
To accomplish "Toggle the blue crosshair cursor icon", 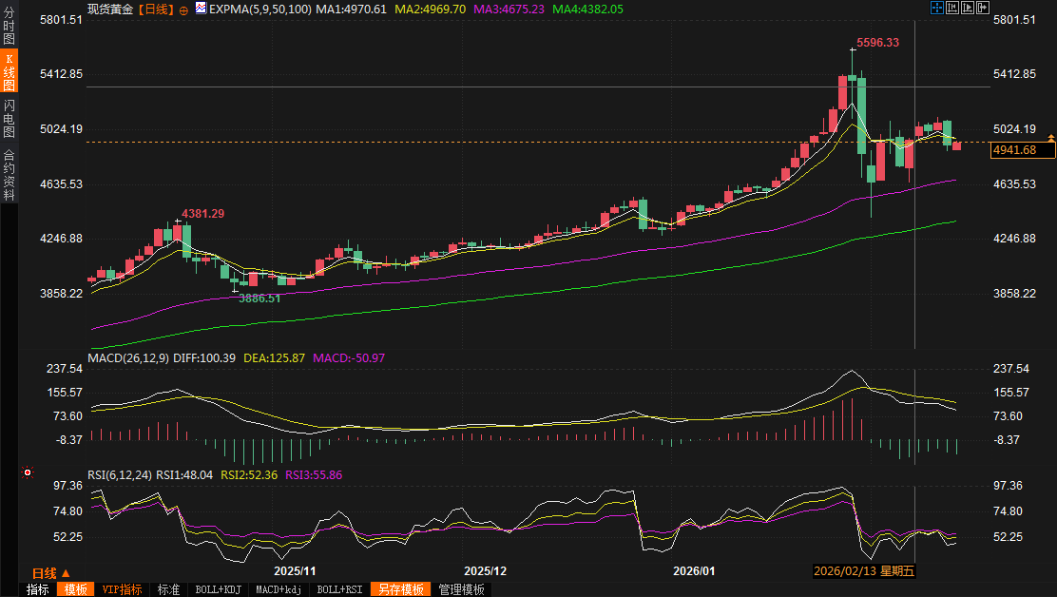I will coord(936,8).
